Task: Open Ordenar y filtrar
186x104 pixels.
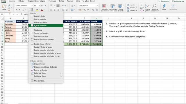Action: click(147, 8)
